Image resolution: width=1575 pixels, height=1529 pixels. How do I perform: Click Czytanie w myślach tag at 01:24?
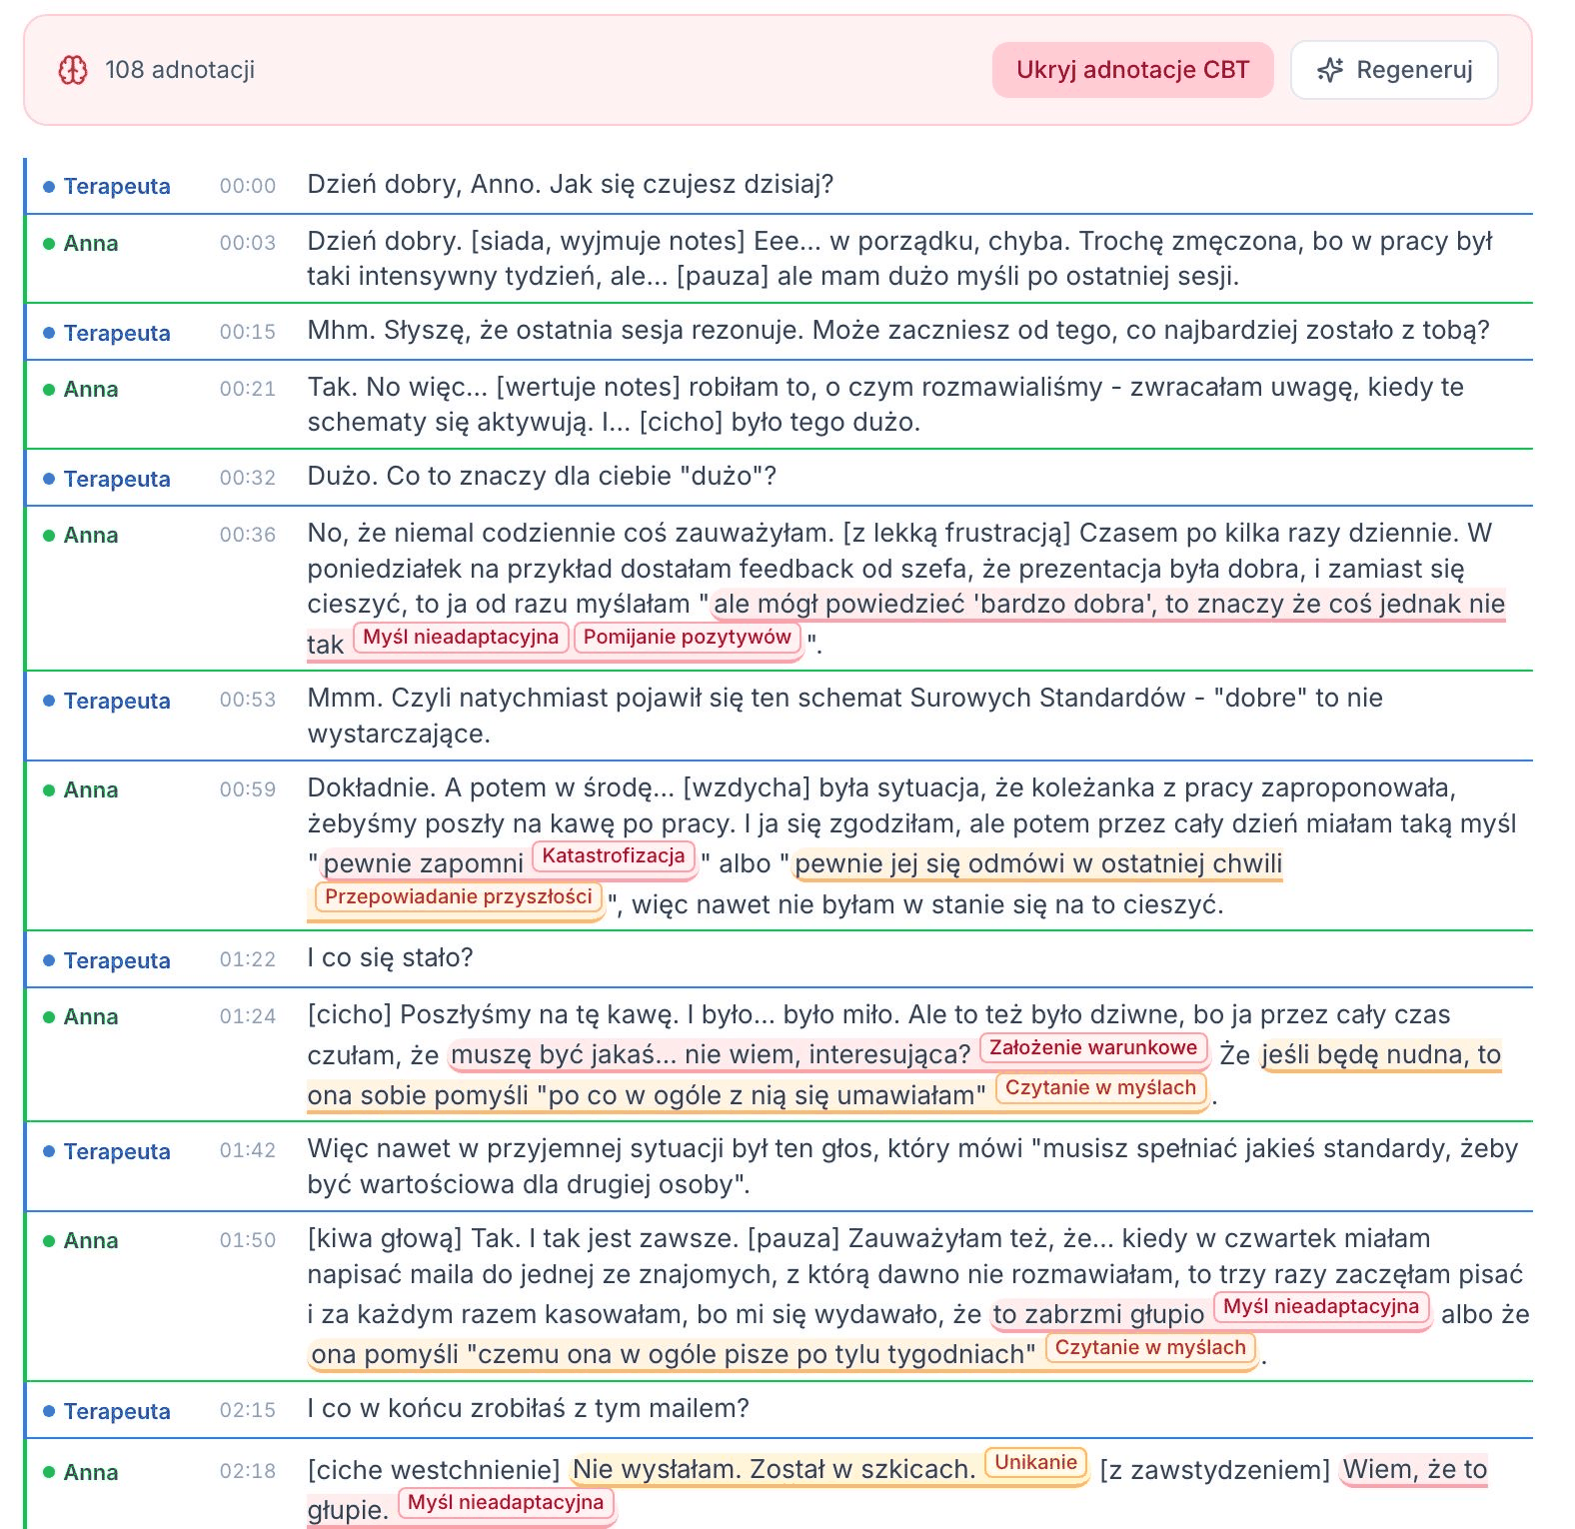[1100, 1088]
